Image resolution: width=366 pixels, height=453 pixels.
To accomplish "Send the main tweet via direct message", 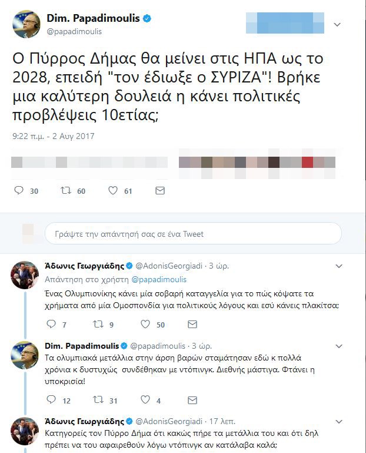I will [159, 191].
